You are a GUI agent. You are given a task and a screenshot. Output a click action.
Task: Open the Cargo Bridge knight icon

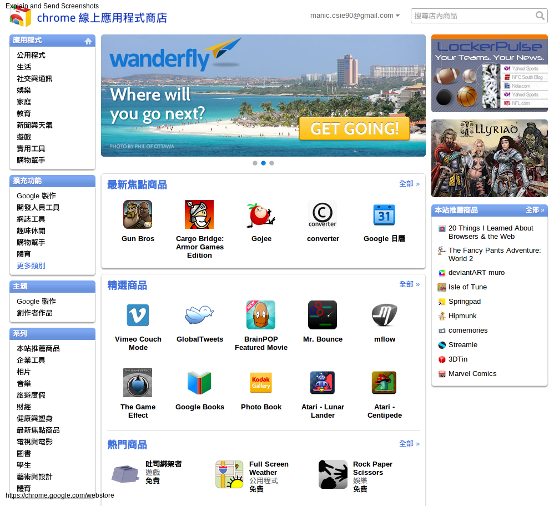pos(199,214)
